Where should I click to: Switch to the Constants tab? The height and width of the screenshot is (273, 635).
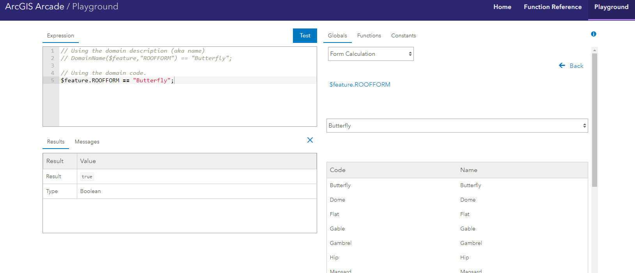click(x=403, y=35)
